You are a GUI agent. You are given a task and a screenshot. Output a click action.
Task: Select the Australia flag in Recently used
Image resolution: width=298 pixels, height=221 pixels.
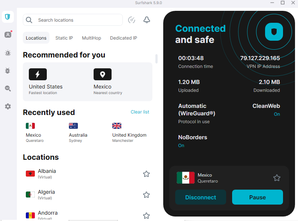pos(73,126)
